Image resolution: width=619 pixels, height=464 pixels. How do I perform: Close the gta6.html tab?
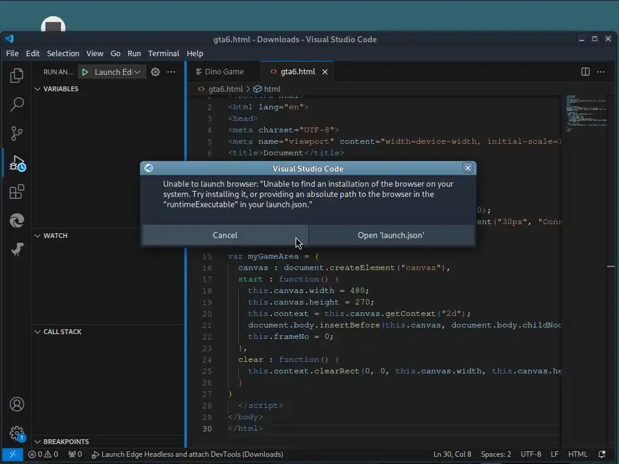pos(325,72)
